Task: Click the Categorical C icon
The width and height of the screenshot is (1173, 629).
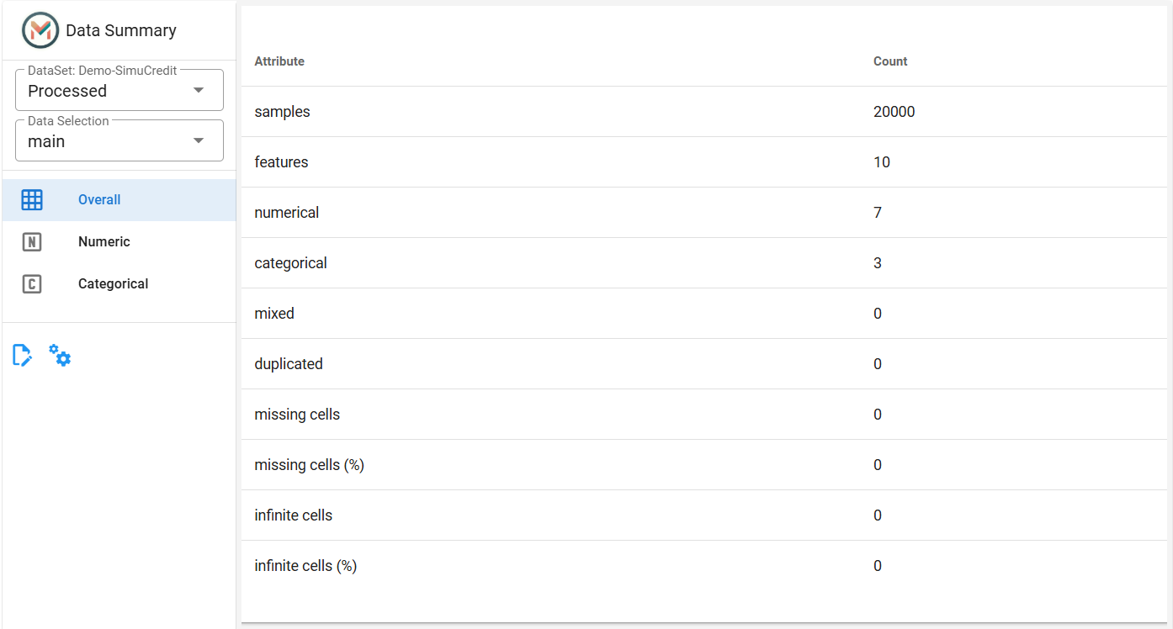Action: point(31,284)
